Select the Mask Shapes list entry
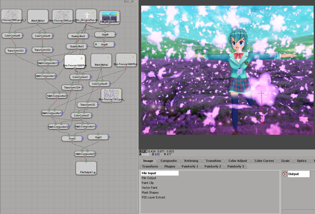The width and height of the screenshot is (315, 214). click(150, 192)
